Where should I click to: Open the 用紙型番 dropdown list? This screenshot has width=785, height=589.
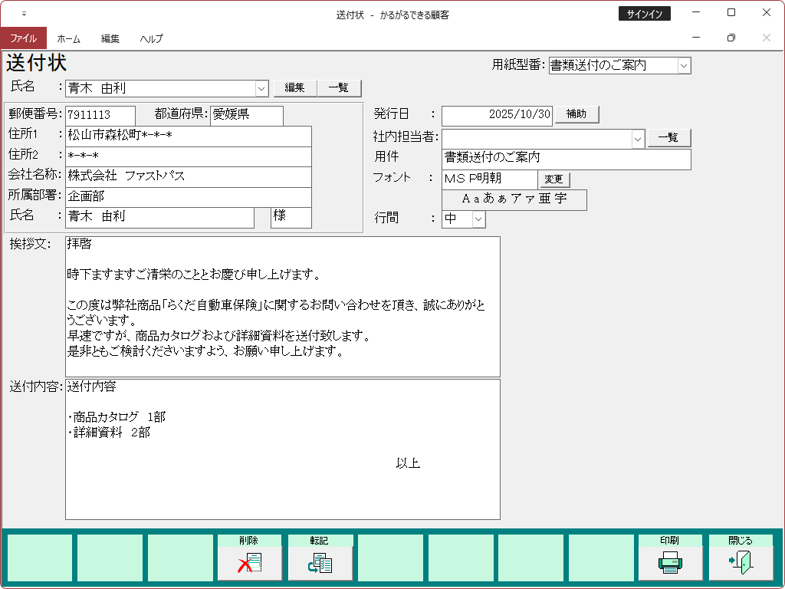coord(684,66)
